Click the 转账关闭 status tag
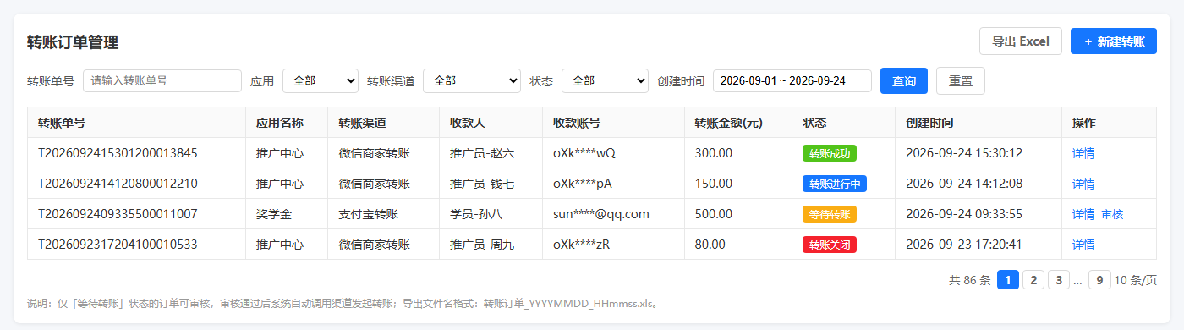 click(830, 245)
